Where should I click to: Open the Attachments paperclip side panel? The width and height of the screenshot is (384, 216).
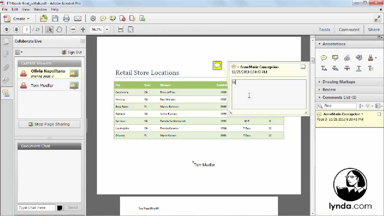6,67
